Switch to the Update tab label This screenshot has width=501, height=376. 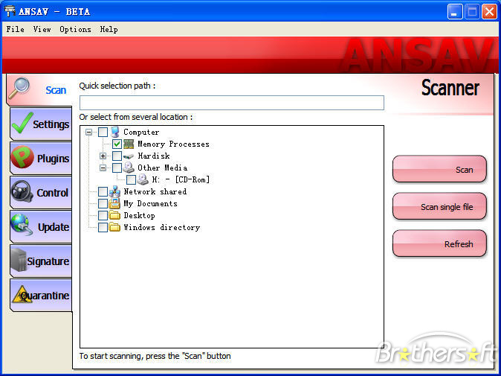[x=54, y=227]
